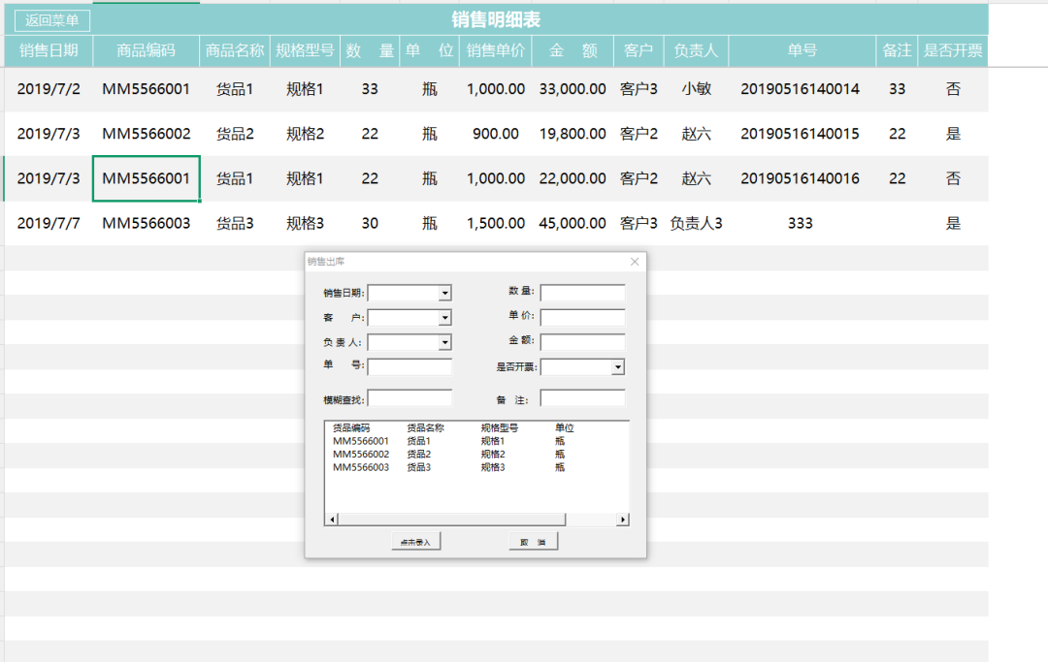Expand the 是否开票 dropdown
Screen dimensions: 1048x662
(x=617, y=367)
